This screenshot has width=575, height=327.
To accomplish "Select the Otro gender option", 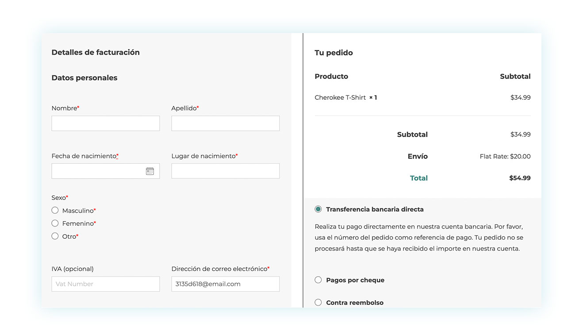I will tap(55, 236).
